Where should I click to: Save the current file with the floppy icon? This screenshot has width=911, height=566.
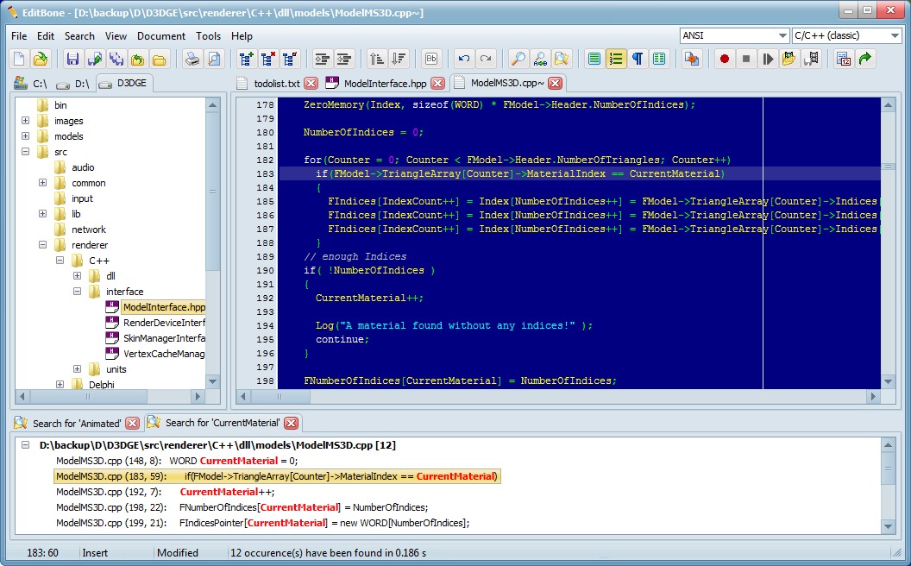point(72,59)
